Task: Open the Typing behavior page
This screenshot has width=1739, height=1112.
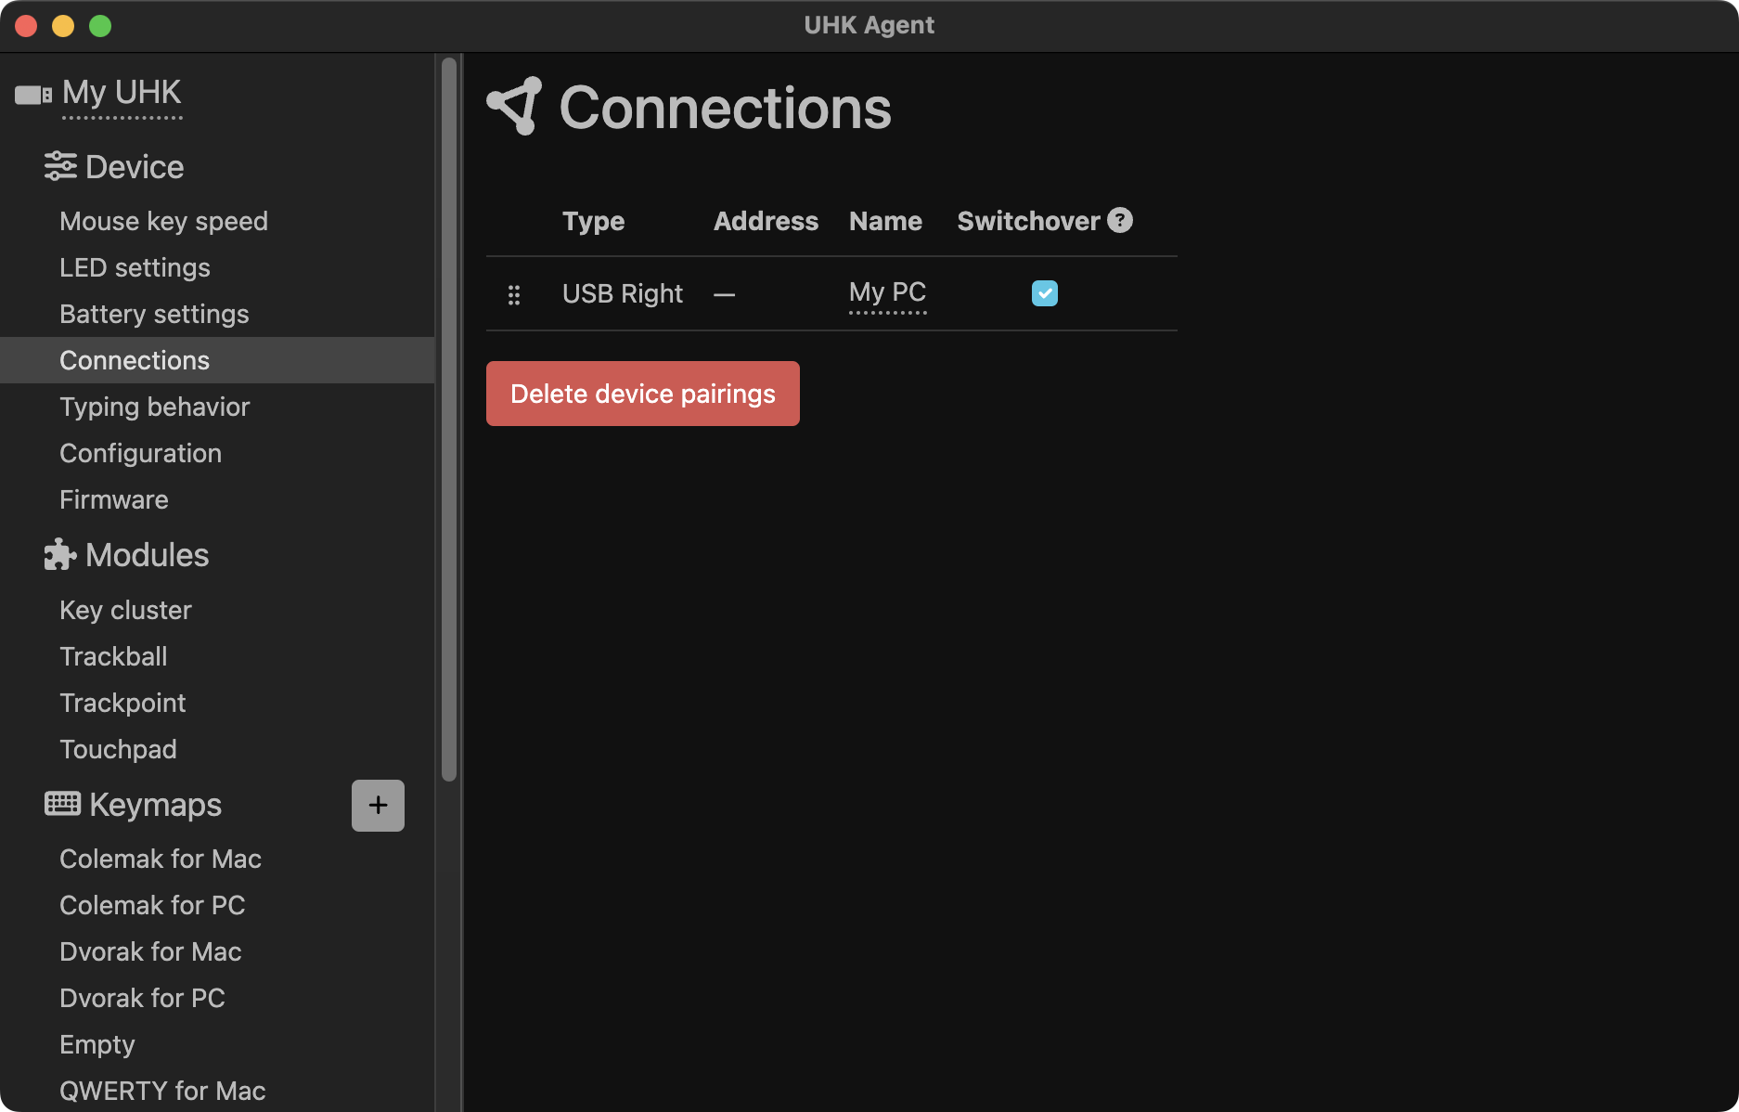Action: point(154,407)
